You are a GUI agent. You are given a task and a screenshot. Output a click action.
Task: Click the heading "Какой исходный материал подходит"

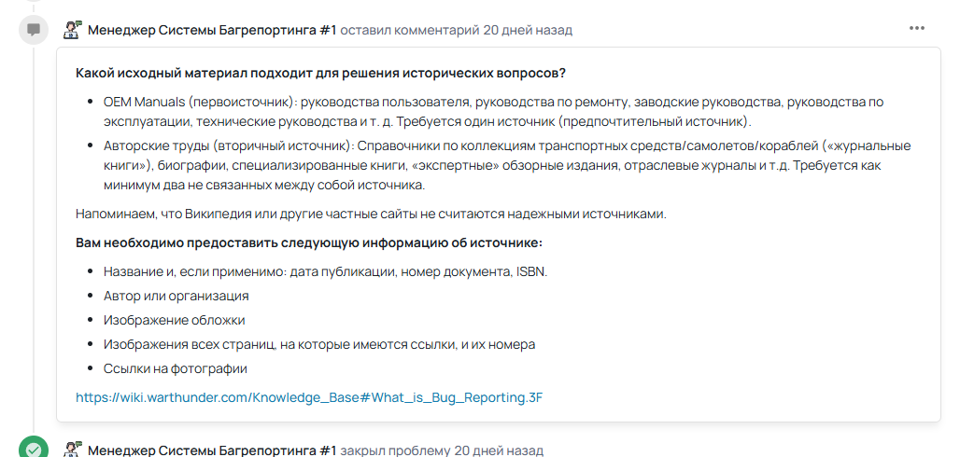tap(321, 73)
